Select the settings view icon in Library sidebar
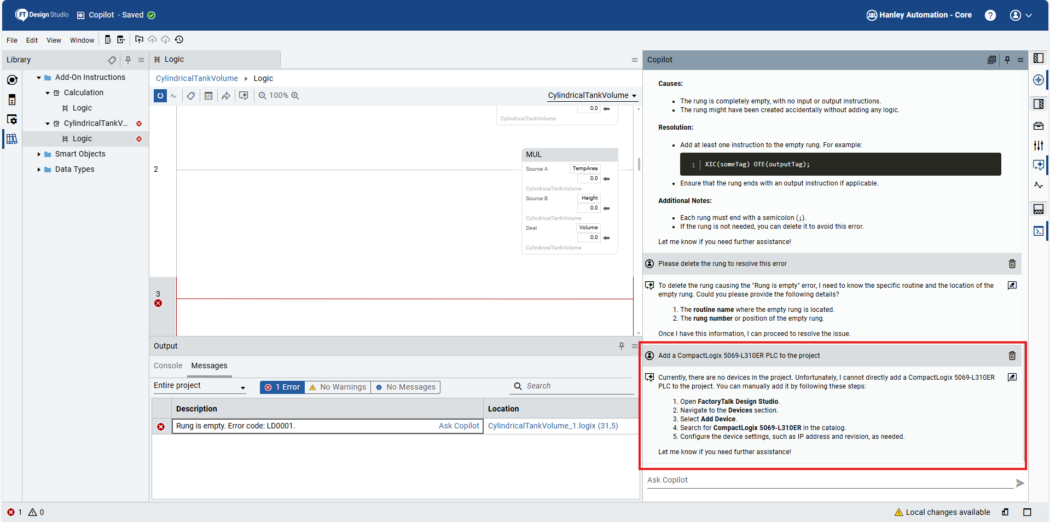This screenshot has width=1050, height=522. (x=12, y=119)
